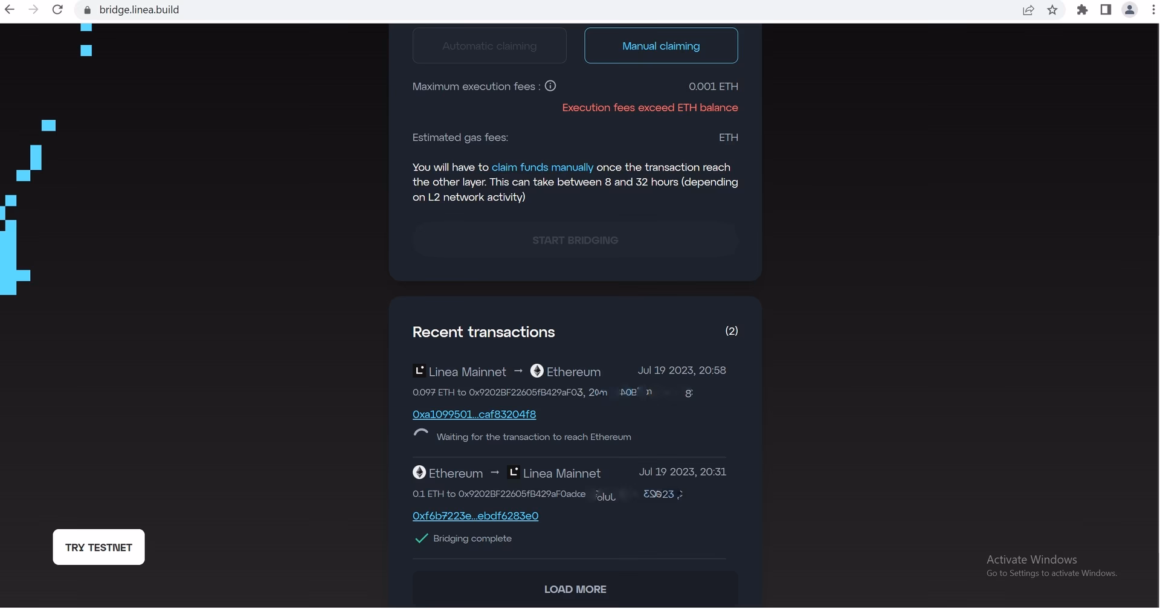Click the browser forward arrow
Screen dimensions: 1160x609
coord(33,10)
